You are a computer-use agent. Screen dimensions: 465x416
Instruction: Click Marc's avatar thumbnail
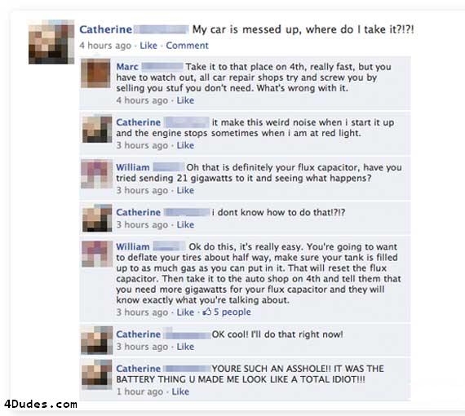coord(95,73)
